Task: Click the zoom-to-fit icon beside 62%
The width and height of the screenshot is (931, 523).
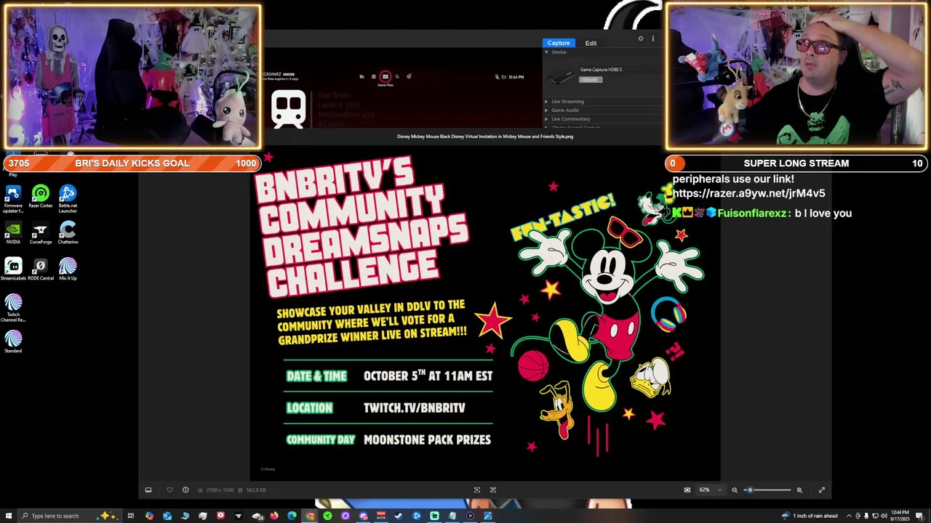Action: [x=687, y=490]
